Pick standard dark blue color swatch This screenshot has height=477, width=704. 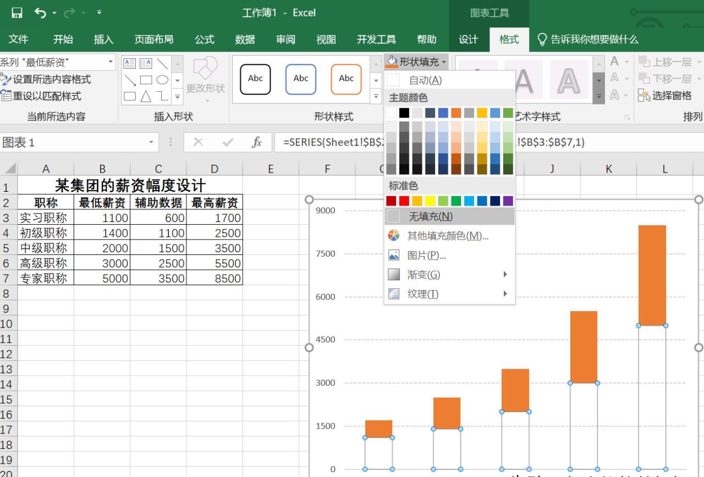(495, 201)
